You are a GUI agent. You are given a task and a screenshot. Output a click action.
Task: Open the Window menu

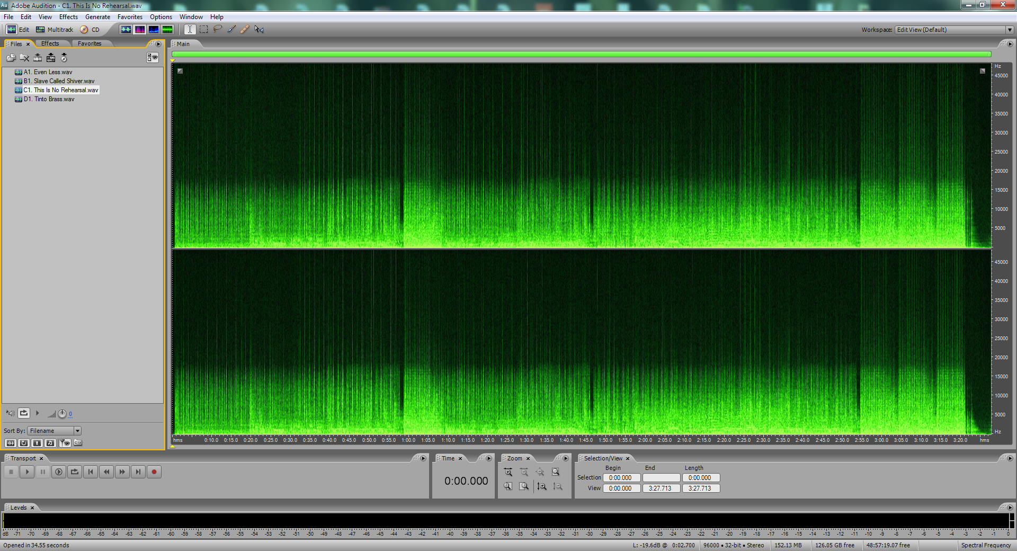[191, 17]
